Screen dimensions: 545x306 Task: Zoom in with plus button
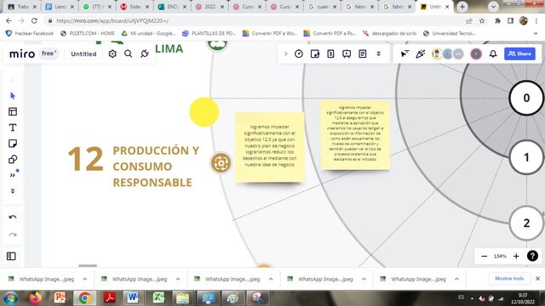point(516,257)
